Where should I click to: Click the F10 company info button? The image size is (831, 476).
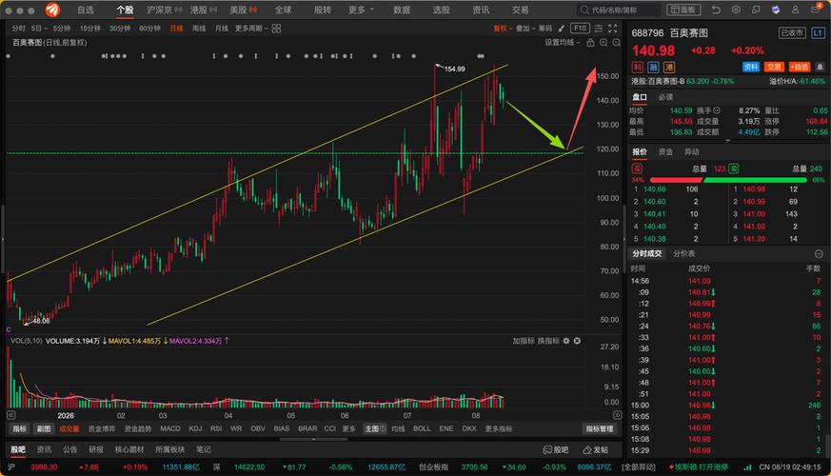580,29
